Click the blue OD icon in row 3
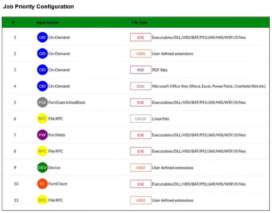272x213 pixels. (x=42, y=70)
